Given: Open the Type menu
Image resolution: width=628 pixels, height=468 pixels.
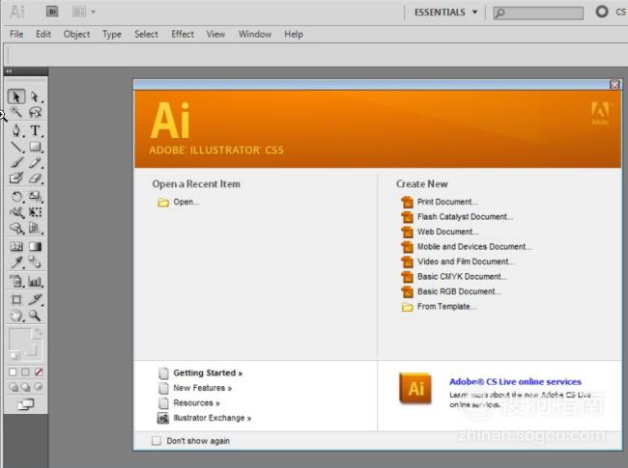Looking at the screenshot, I should click(112, 35).
